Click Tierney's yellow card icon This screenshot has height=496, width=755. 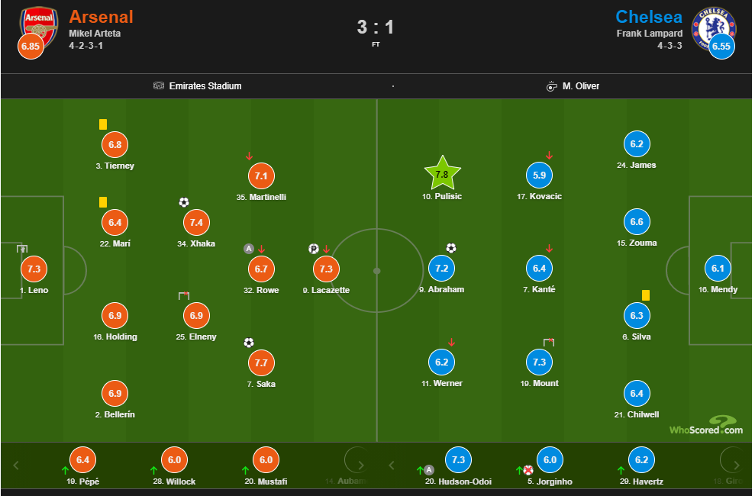(103, 124)
